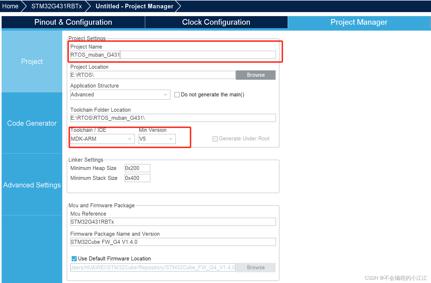Click the firmware location Browse button
Image resolution: width=431 pixels, height=283 pixels.
click(256, 267)
